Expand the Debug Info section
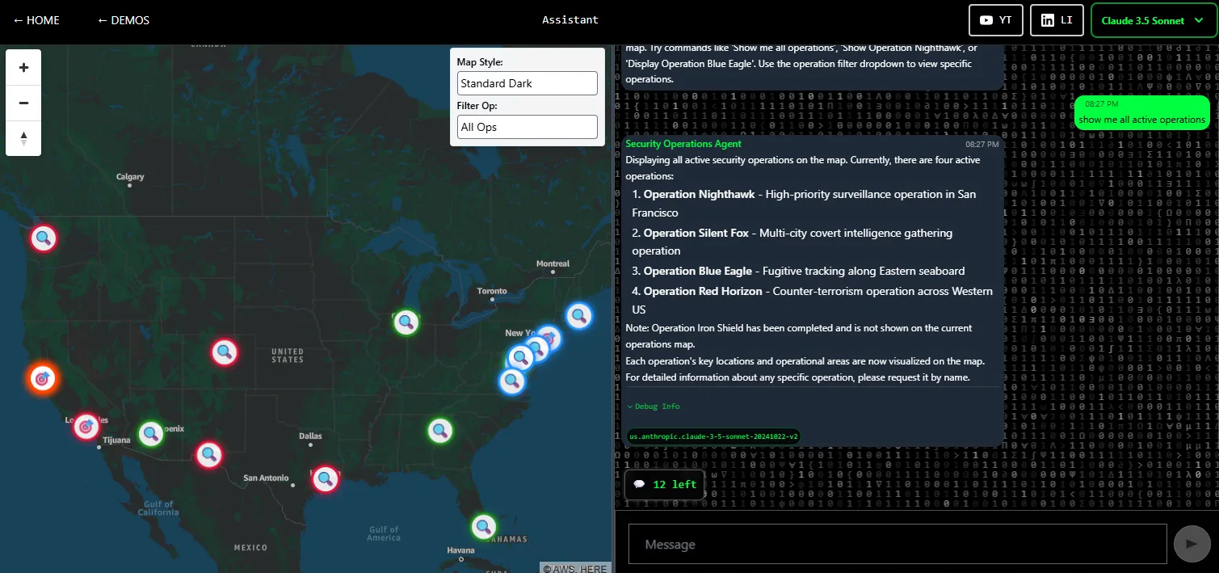 (654, 407)
